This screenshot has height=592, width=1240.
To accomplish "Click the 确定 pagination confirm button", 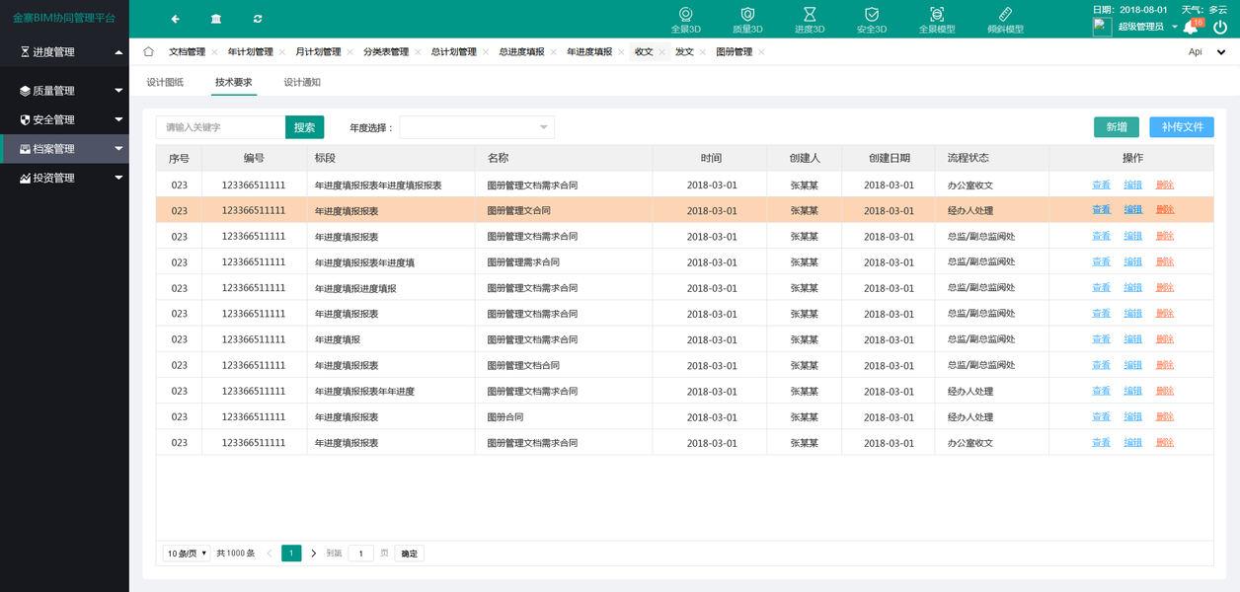I will tap(409, 554).
